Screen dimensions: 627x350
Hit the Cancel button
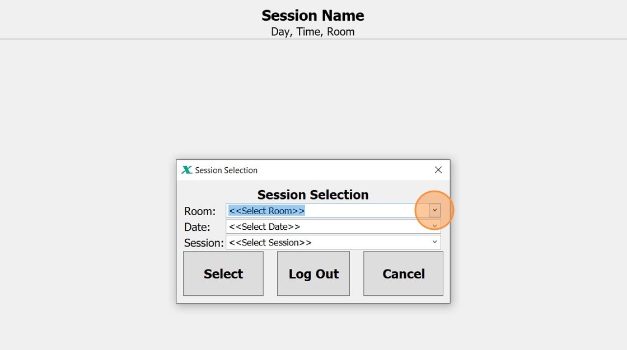tap(403, 273)
